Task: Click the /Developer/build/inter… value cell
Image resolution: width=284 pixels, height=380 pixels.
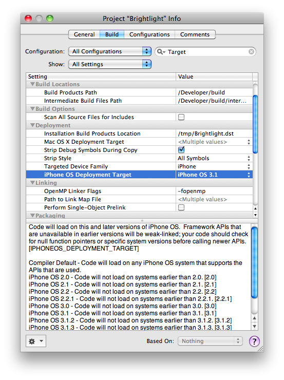Action: [x=214, y=101]
